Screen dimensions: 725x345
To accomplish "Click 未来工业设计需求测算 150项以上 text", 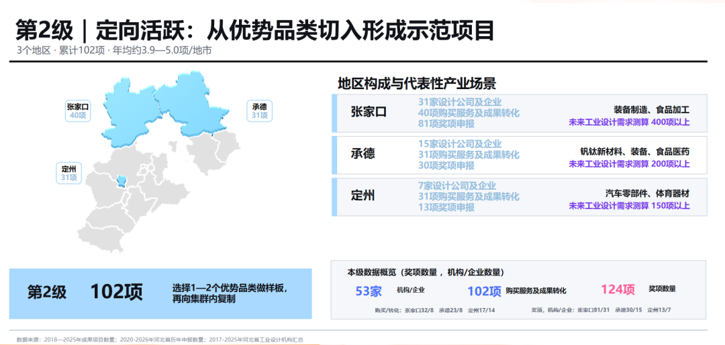I will point(629,206).
